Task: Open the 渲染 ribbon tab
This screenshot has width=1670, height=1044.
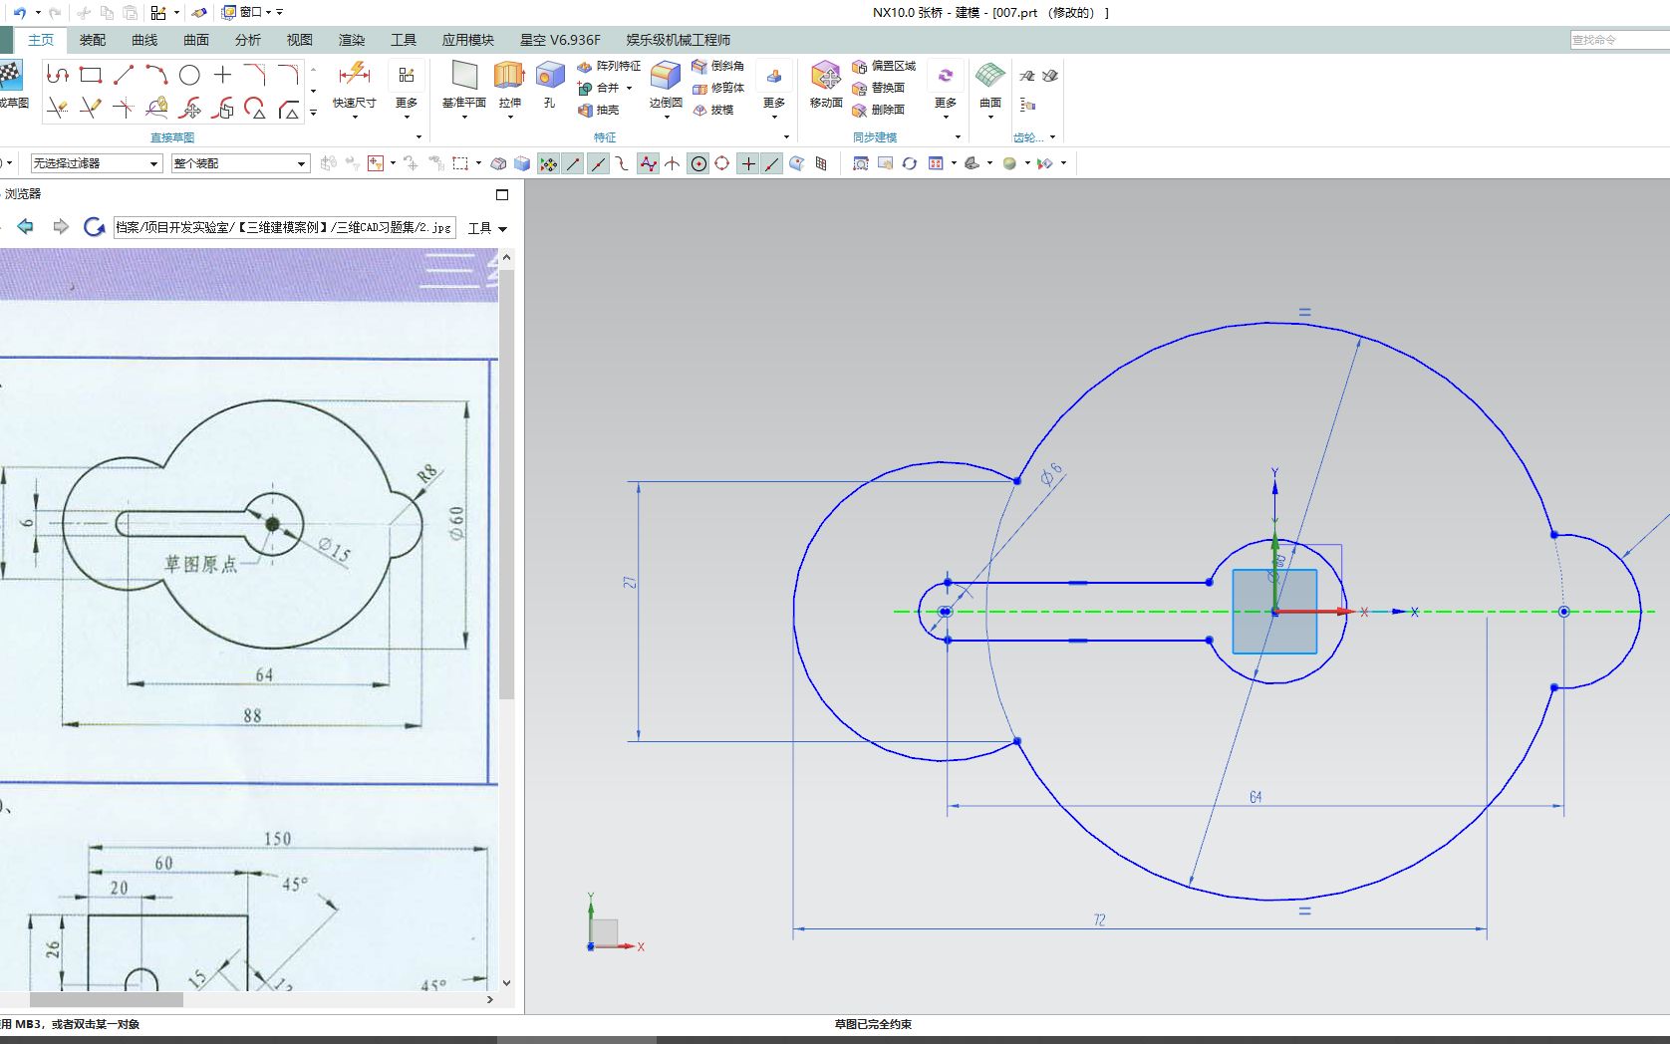Action: [352, 40]
